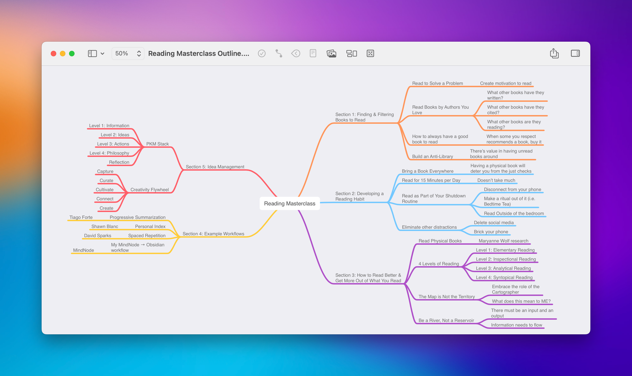Click the layout arrangement icon
This screenshot has height=376, width=632.
pos(351,53)
